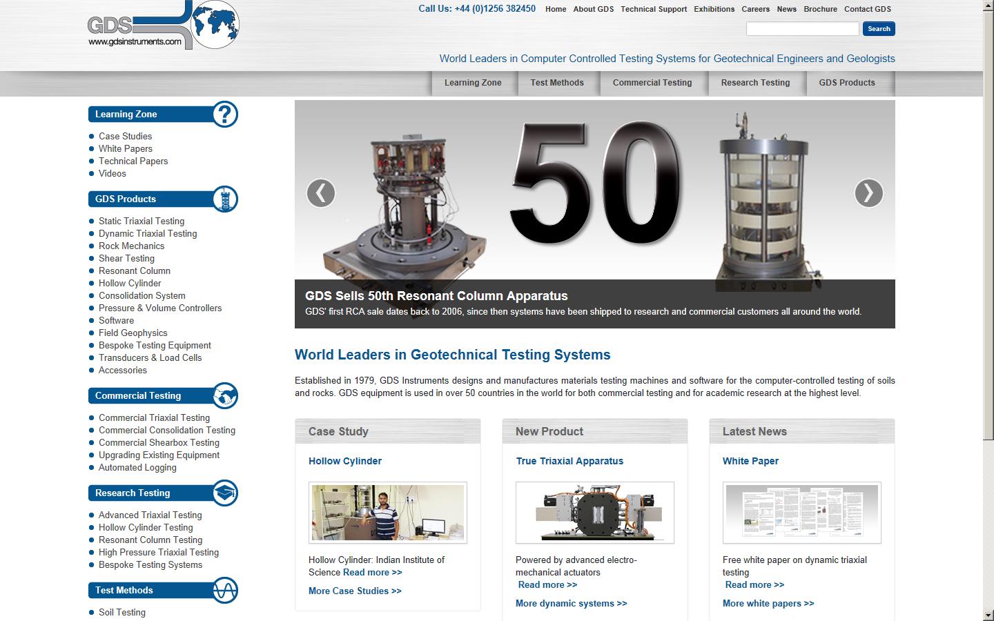Viewport: 994px width, 621px height.
Task: Open the GDS Products navigation tab
Action: (846, 83)
